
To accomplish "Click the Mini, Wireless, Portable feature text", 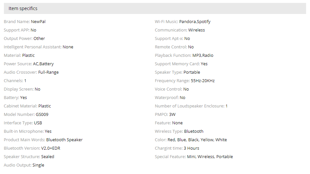I will point(210,156).
